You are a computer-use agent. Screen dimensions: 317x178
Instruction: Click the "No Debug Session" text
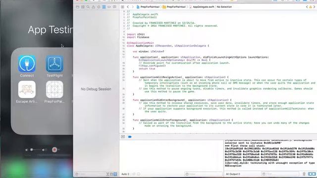coord(96,89)
